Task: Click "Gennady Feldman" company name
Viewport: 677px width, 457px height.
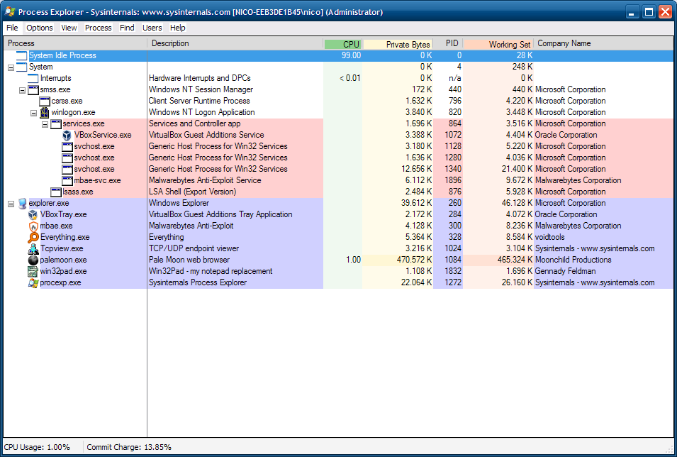Action: (x=565, y=271)
